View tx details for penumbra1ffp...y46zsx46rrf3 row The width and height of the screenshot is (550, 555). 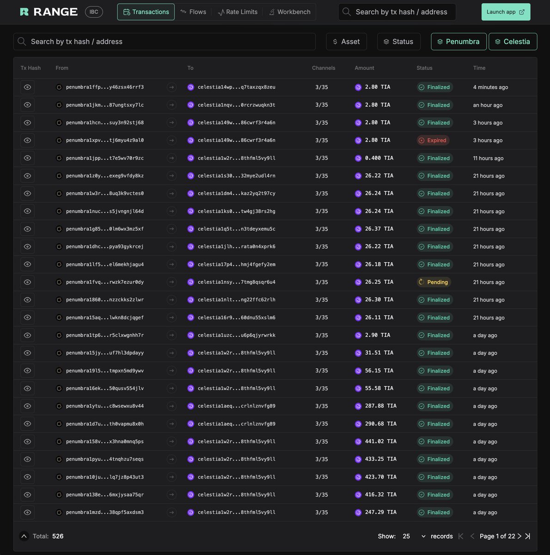pos(27,87)
